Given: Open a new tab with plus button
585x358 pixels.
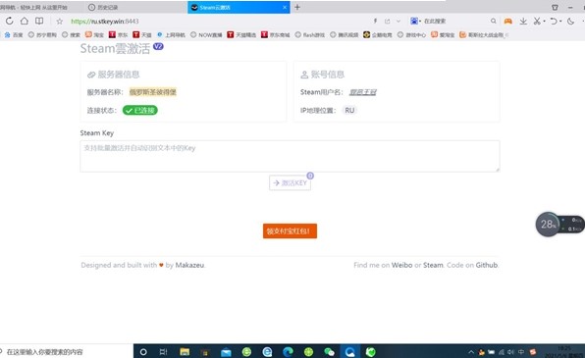Looking at the screenshot, I should [297, 7].
